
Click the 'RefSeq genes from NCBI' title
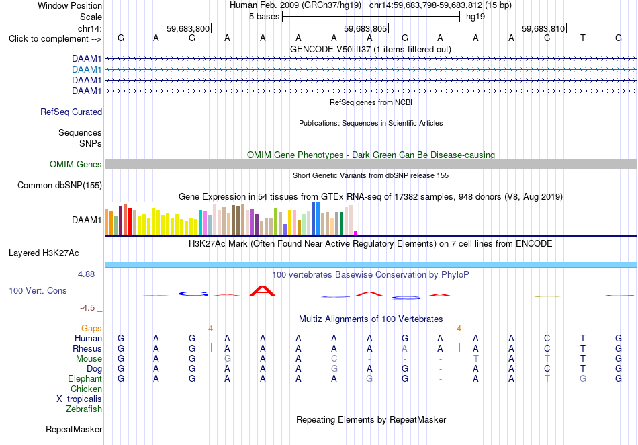tap(371, 103)
